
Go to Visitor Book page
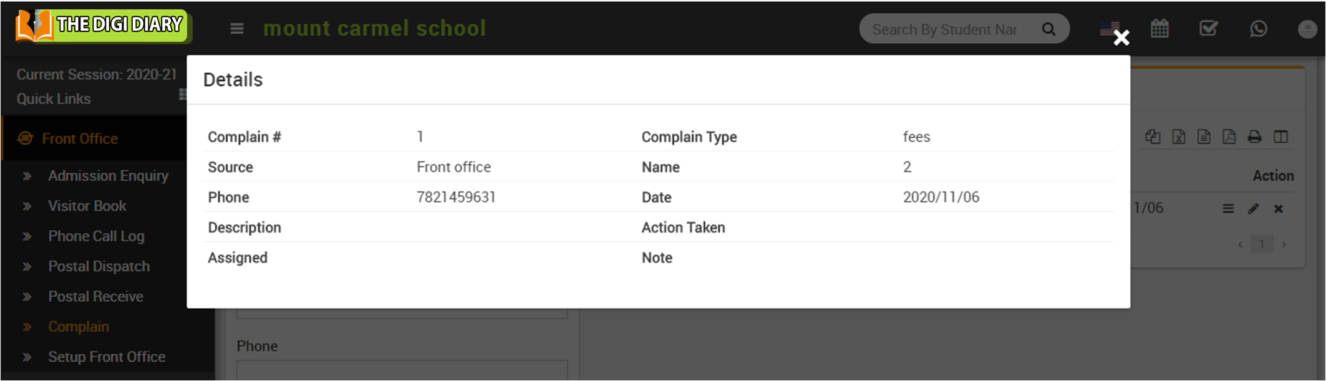87,206
